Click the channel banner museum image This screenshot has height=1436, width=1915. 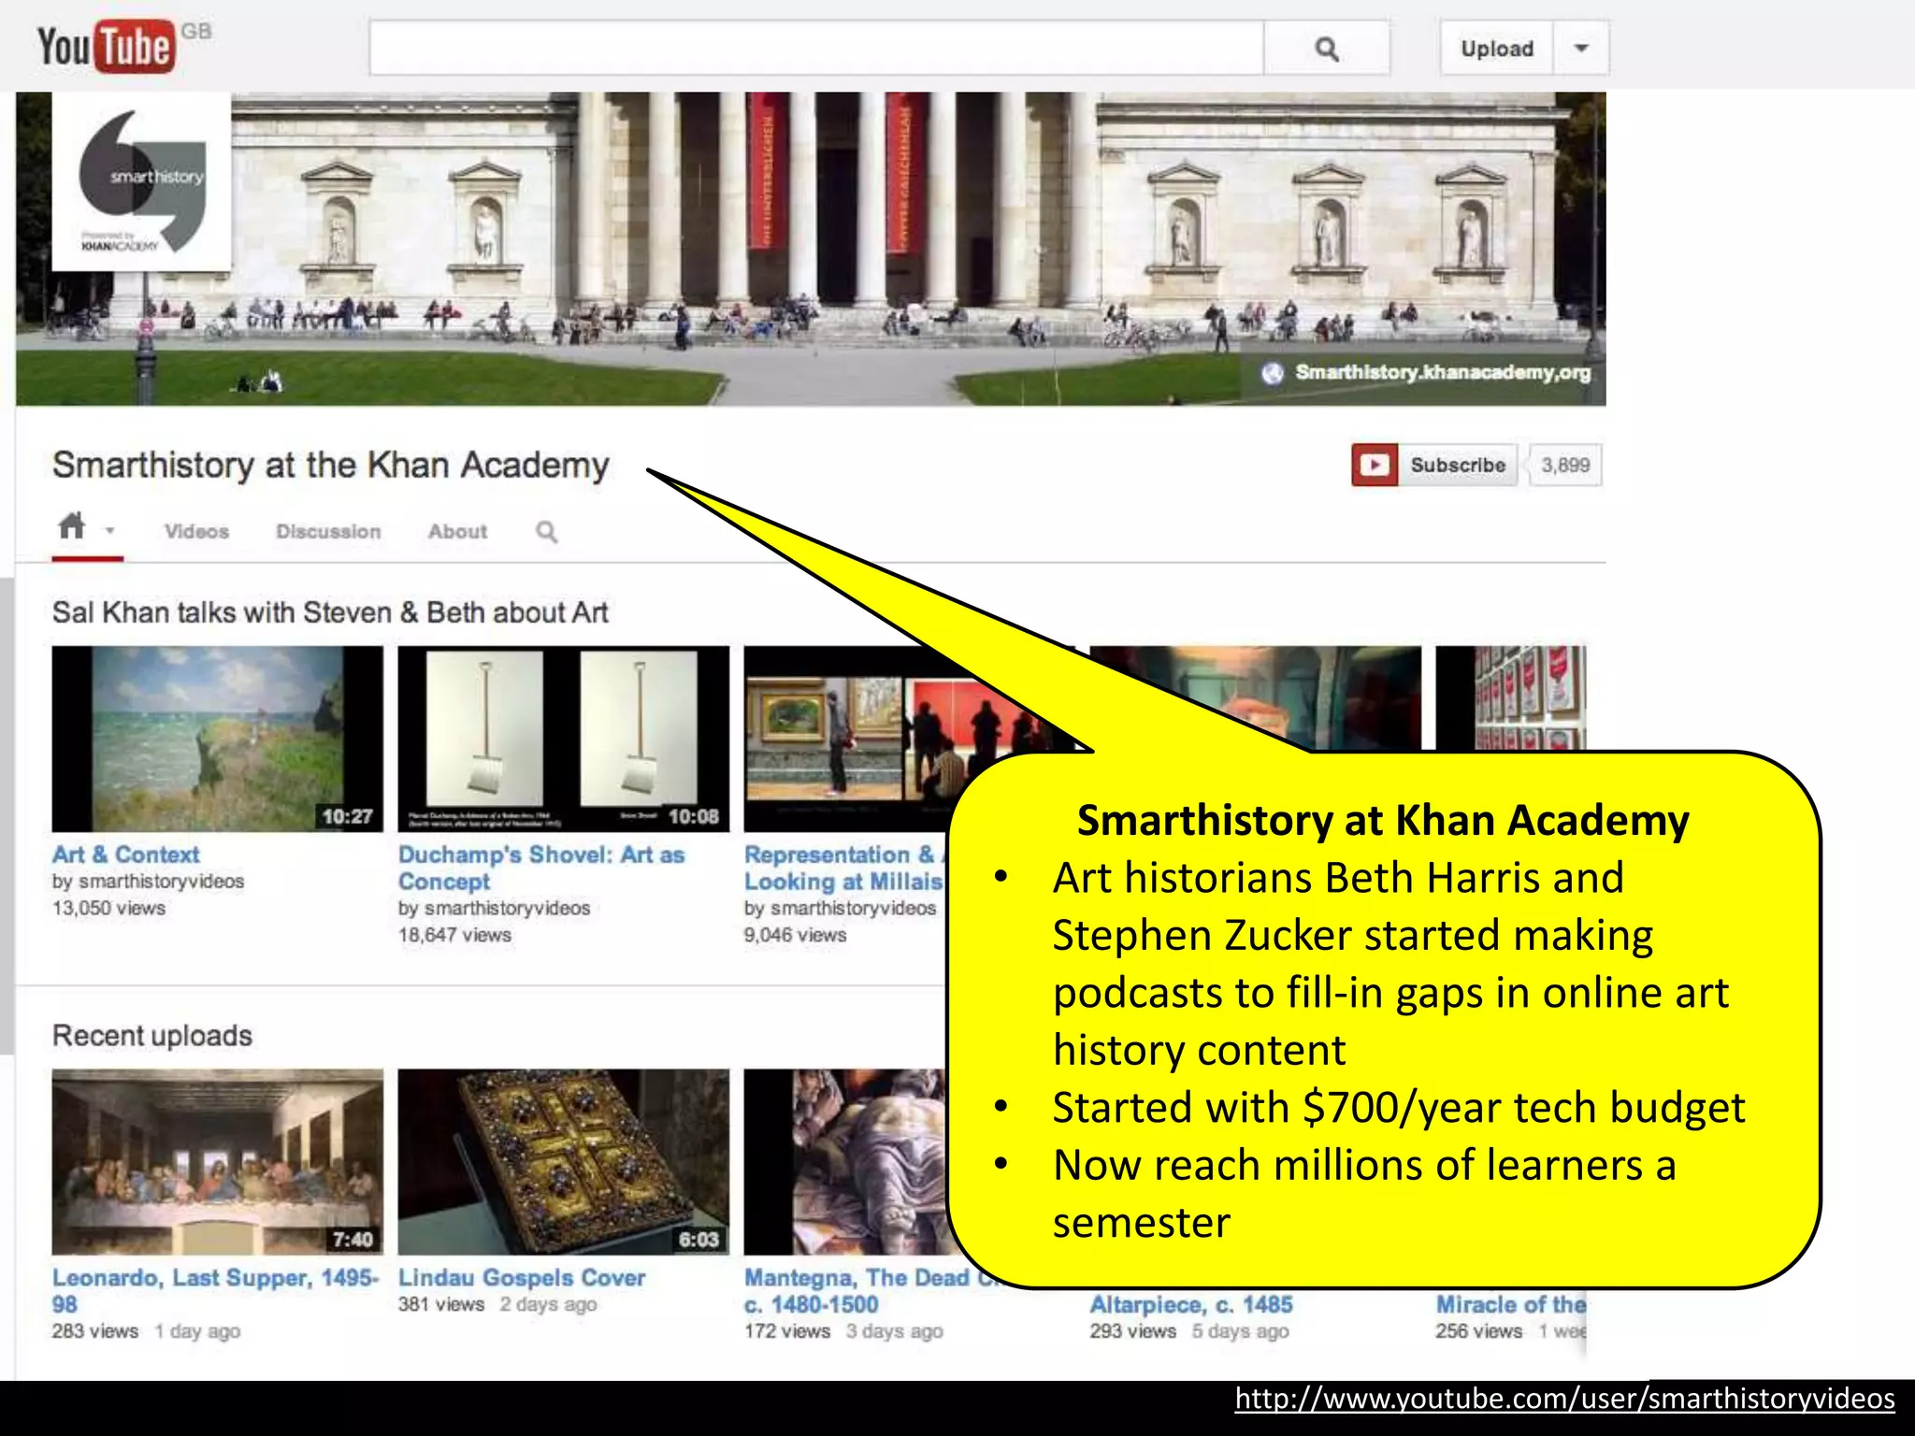pyautogui.click(x=811, y=249)
